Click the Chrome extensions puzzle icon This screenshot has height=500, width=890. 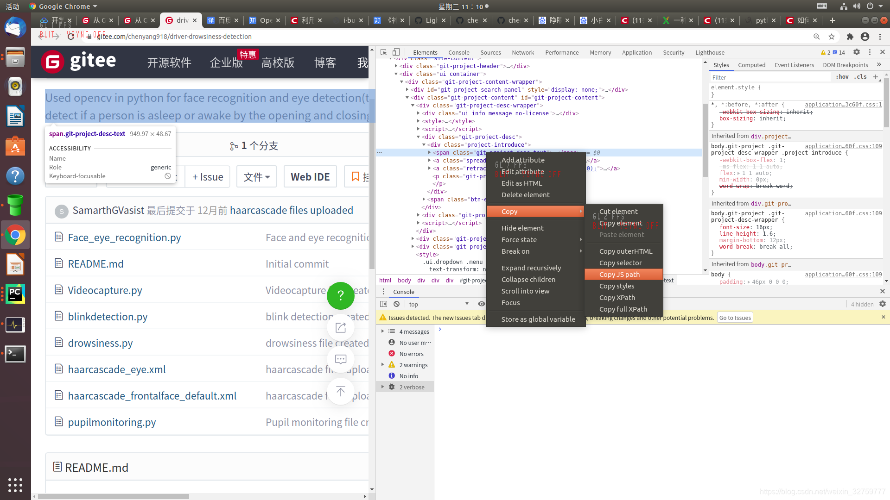pyautogui.click(x=850, y=37)
